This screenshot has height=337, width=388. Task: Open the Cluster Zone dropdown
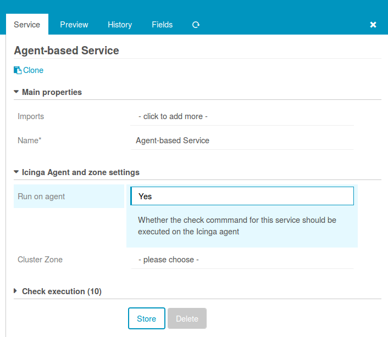(x=242, y=260)
